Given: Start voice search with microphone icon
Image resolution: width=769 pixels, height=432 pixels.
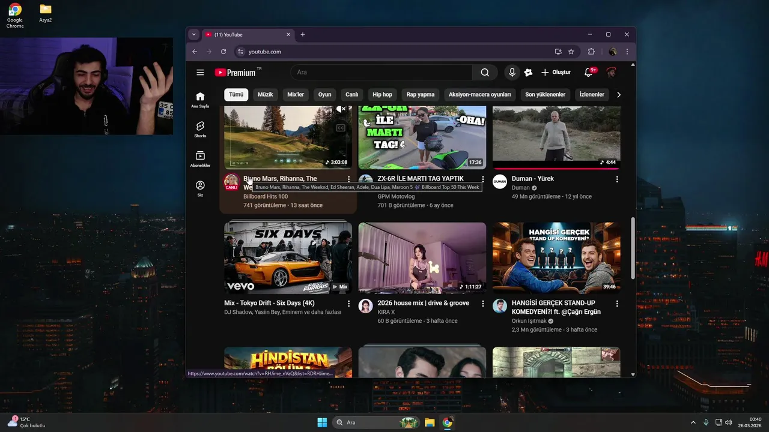Looking at the screenshot, I should [x=512, y=73].
